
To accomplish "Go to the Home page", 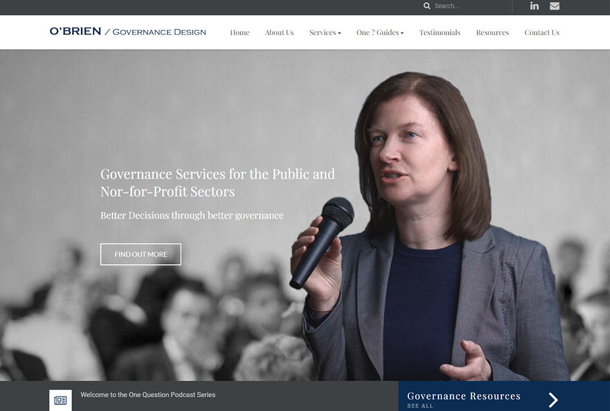I will pos(240,32).
